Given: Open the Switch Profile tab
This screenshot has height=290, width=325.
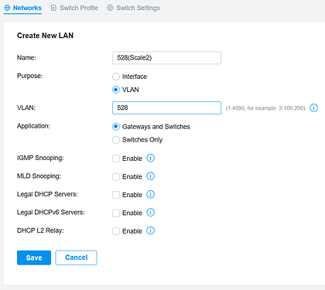Looking at the screenshot, I should tap(74, 8).
